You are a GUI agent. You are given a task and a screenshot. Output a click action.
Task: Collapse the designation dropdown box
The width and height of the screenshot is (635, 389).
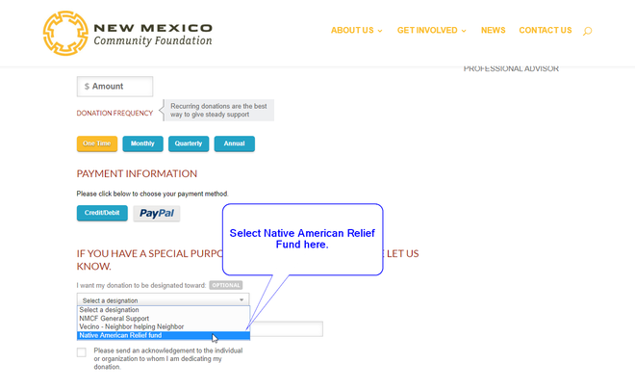click(x=163, y=300)
